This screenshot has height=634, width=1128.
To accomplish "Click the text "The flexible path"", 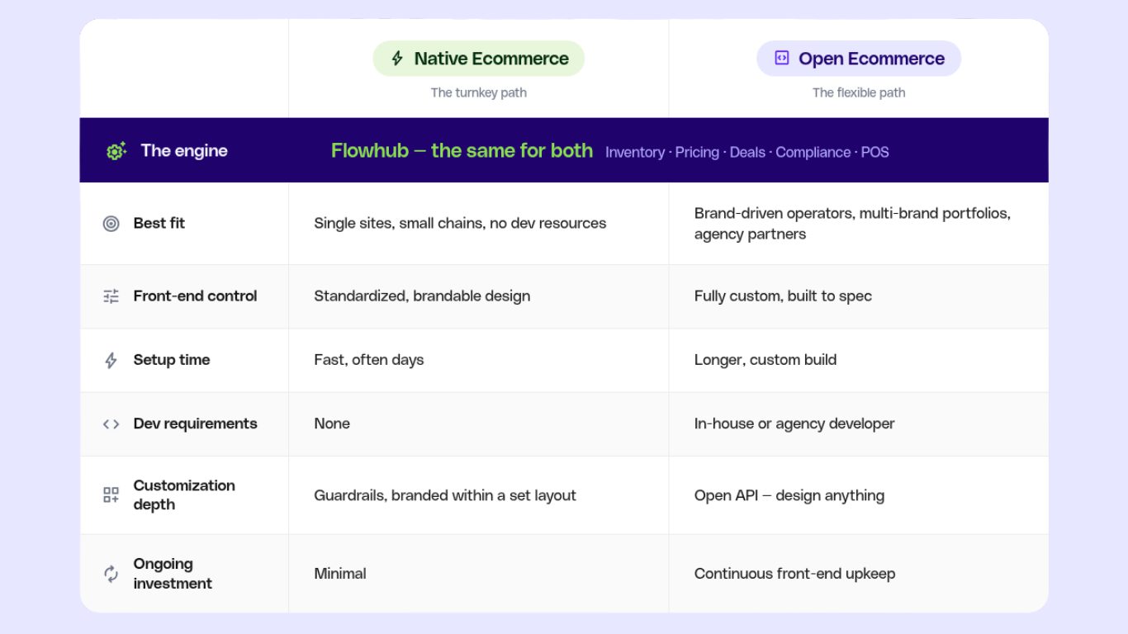I will [x=859, y=92].
